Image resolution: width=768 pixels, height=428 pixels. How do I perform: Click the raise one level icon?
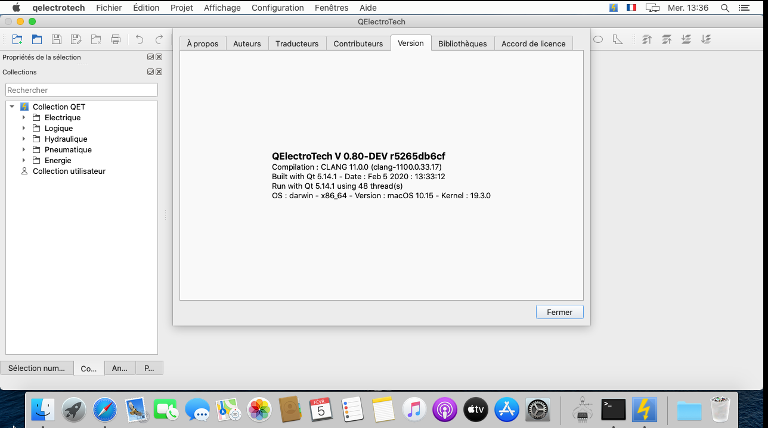667,39
